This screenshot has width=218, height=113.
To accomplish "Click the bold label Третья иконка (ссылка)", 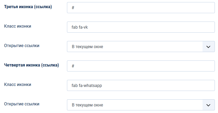I will click(28, 7).
